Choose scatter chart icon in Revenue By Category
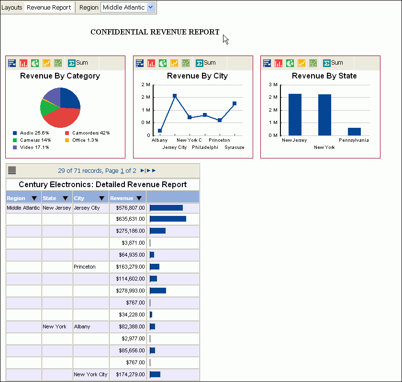The height and width of the screenshot is (382, 402). click(58, 63)
